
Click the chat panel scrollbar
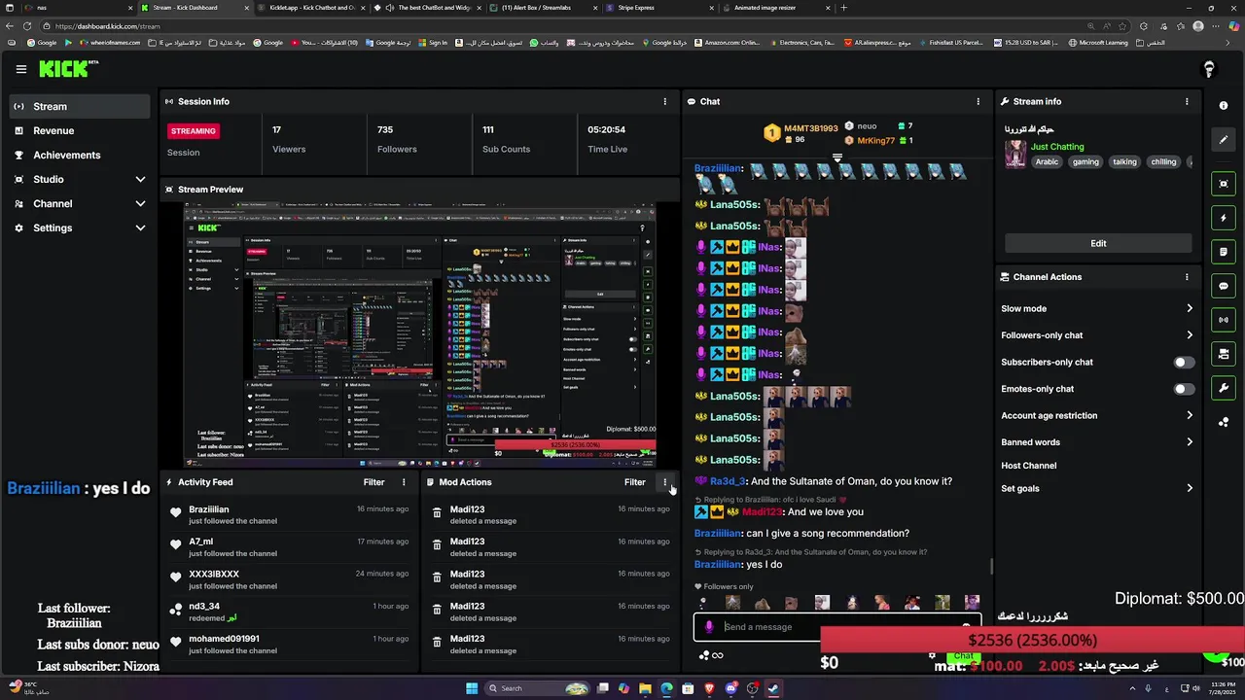(991, 567)
